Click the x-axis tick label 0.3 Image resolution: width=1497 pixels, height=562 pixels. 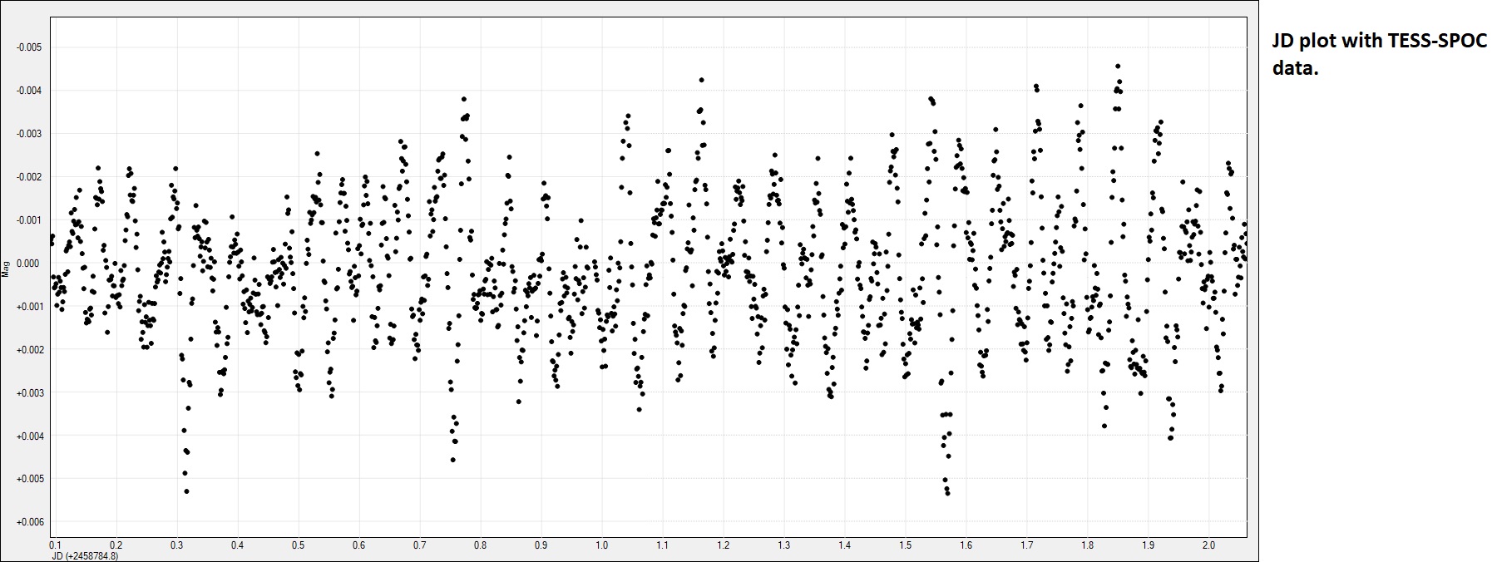tap(177, 545)
